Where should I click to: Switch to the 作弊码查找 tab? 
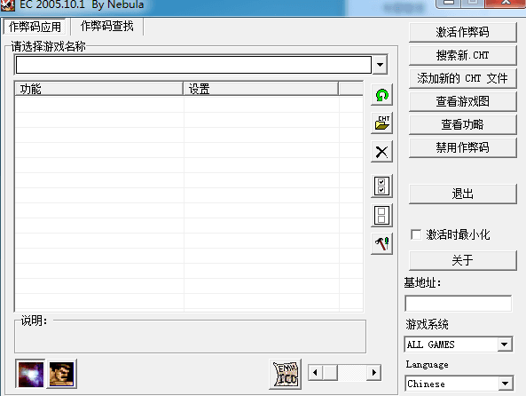point(107,27)
